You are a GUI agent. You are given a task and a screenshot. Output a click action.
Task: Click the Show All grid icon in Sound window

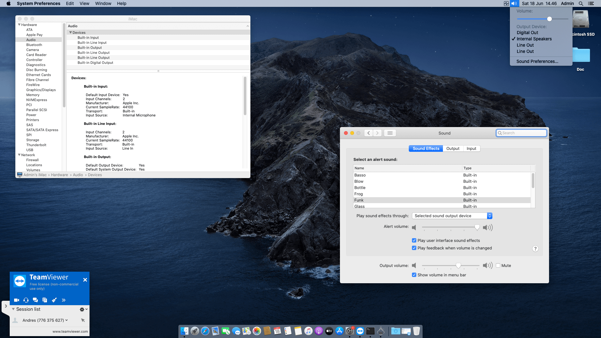point(390,133)
